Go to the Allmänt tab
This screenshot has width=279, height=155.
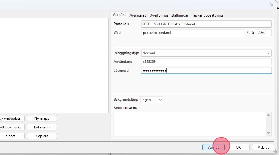[x=119, y=15]
